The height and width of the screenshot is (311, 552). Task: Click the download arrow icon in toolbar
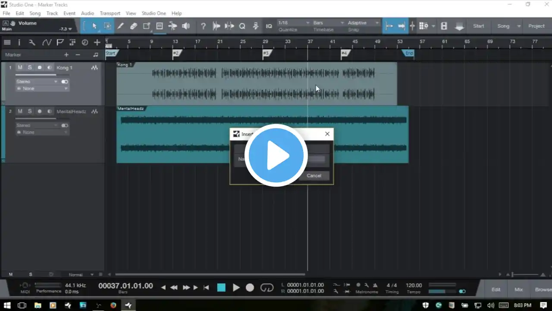click(x=459, y=26)
